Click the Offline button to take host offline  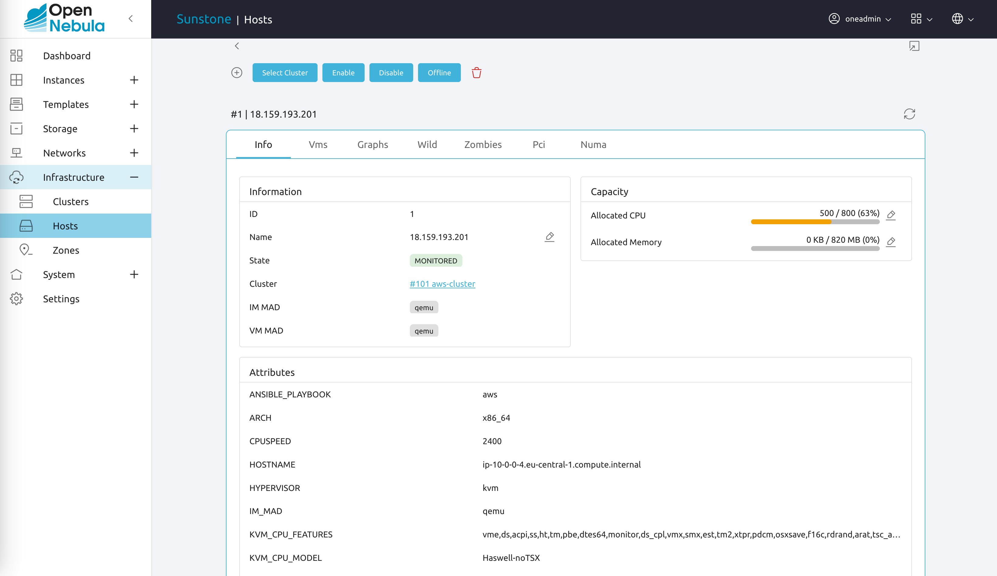pyautogui.click(x=439, y=73)
